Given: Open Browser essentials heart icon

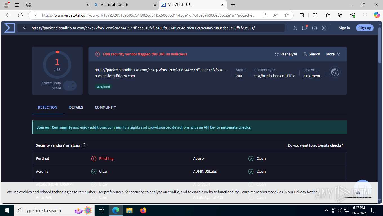Looking at the screenshot, I should coord(353,15).
